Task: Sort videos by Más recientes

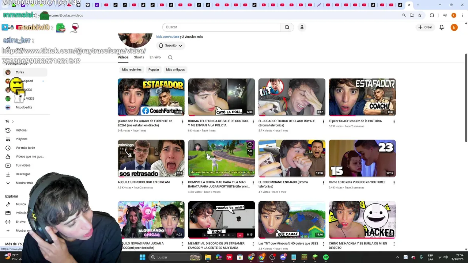Action: 132,69
